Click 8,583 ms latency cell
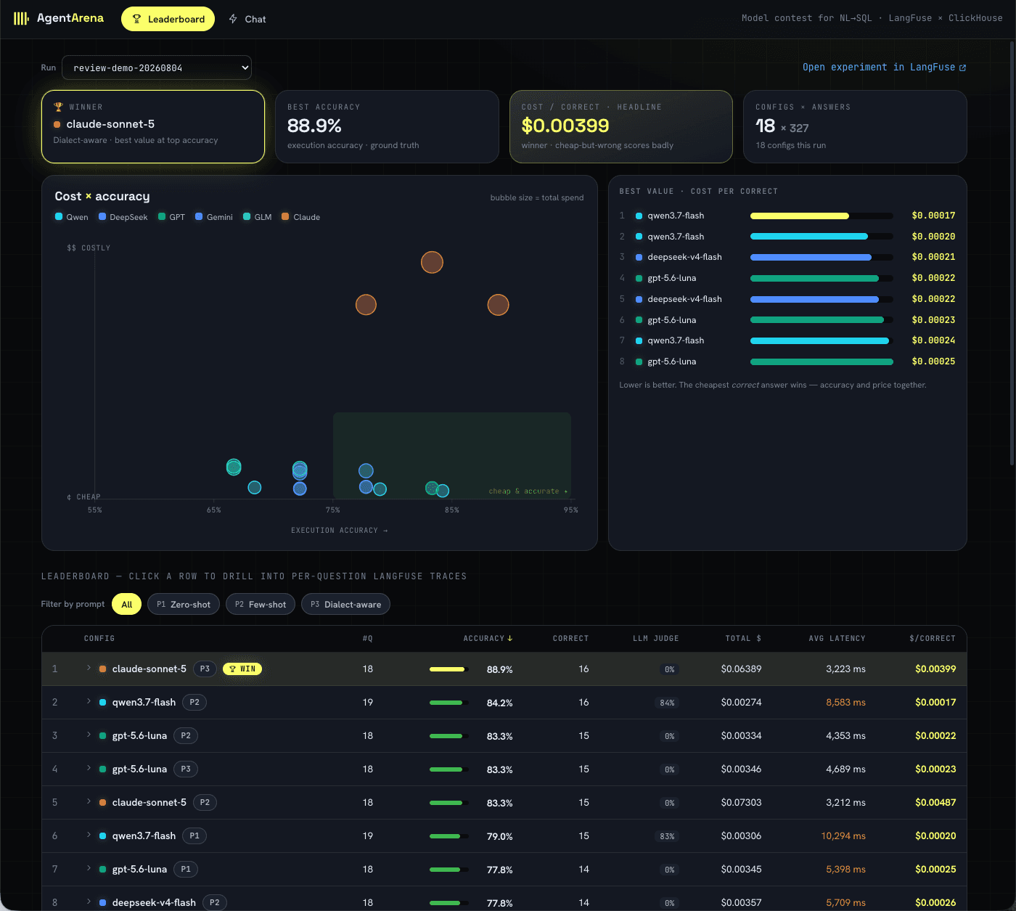The image size is (1016, 911). 845,702
